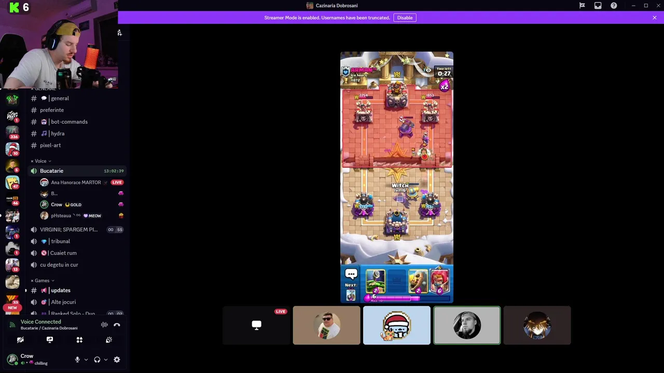Click the 13:02:39 call timer
Viewport: 664px width, 373px height.
tap(114, 171)
